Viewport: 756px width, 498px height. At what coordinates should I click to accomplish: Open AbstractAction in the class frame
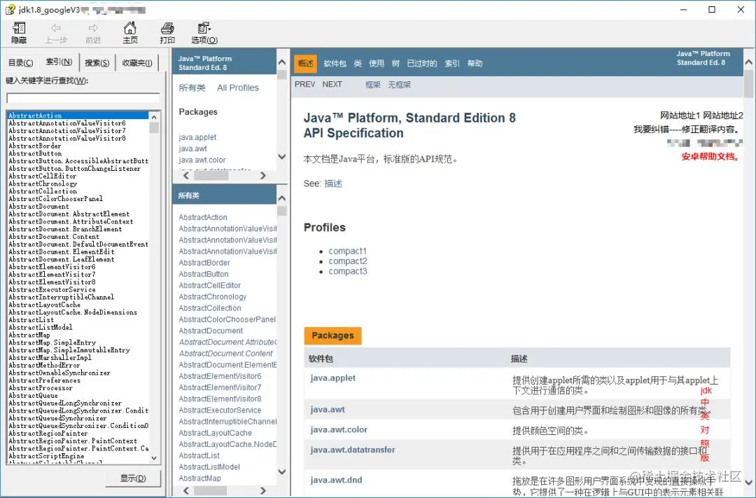click(x=203, y=217)
